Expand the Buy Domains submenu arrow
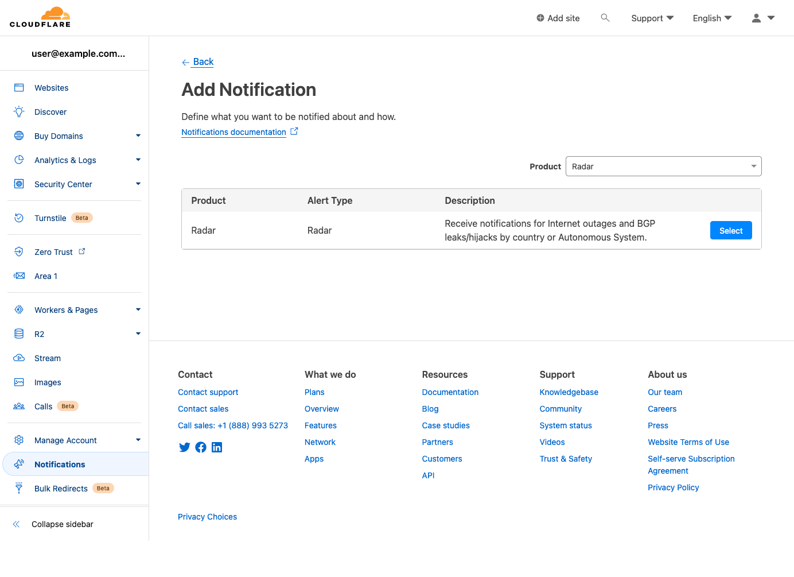 click(x=138, y=136)
